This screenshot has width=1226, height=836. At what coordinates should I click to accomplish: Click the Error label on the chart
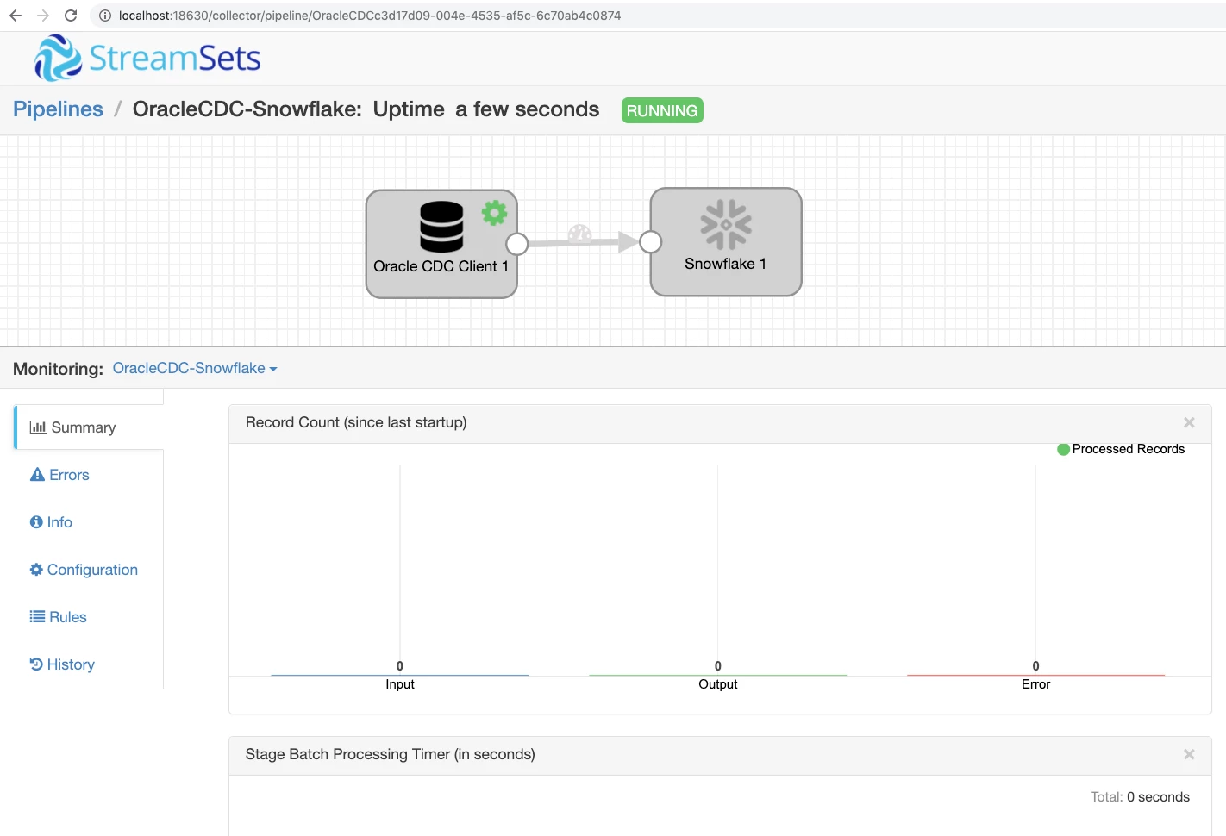click(x=1035, y=684)
